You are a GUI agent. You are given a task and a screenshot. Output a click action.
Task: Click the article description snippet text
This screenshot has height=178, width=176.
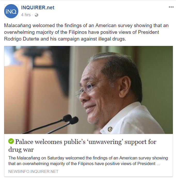coord(88,160)
